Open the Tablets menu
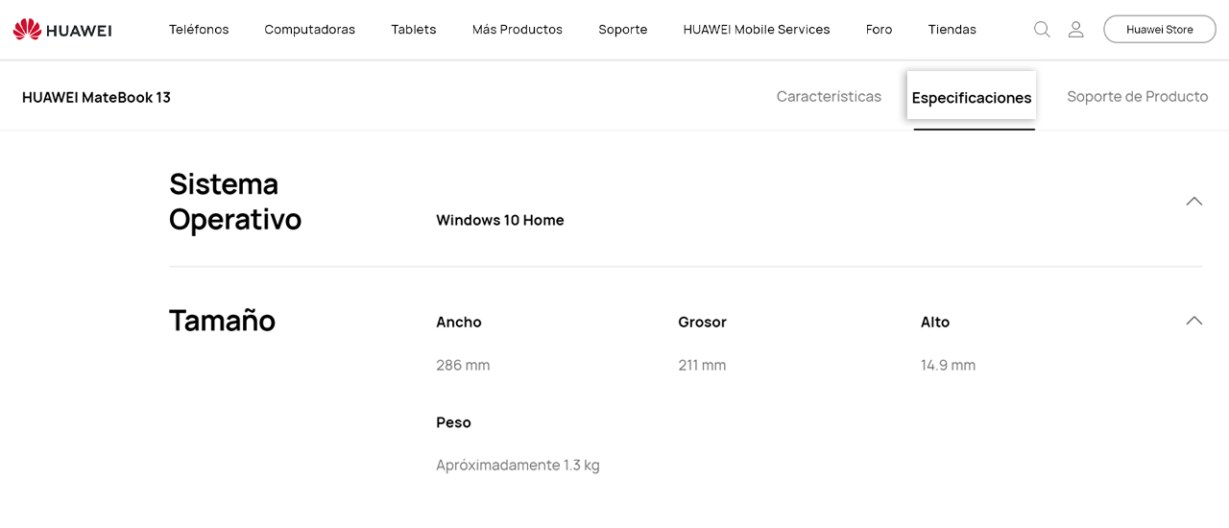The width and height of the screenshot is (1229, 528). [414, 30]
